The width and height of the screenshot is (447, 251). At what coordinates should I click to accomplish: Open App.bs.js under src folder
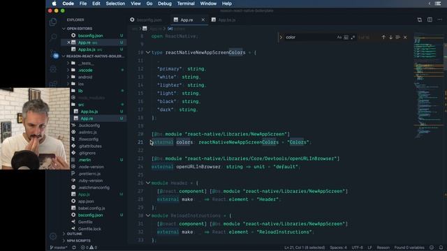coord(89,112)
